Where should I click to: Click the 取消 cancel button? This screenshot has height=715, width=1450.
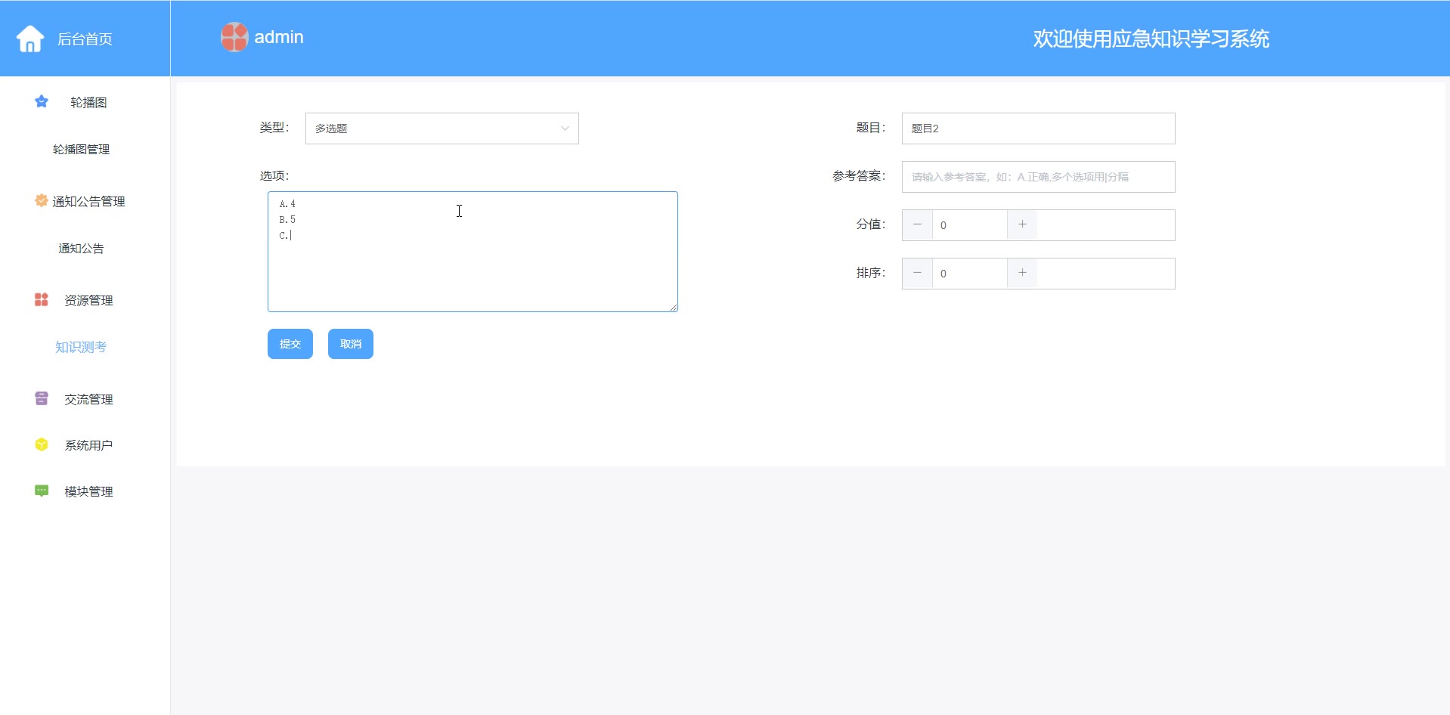[x=351, y=344]
